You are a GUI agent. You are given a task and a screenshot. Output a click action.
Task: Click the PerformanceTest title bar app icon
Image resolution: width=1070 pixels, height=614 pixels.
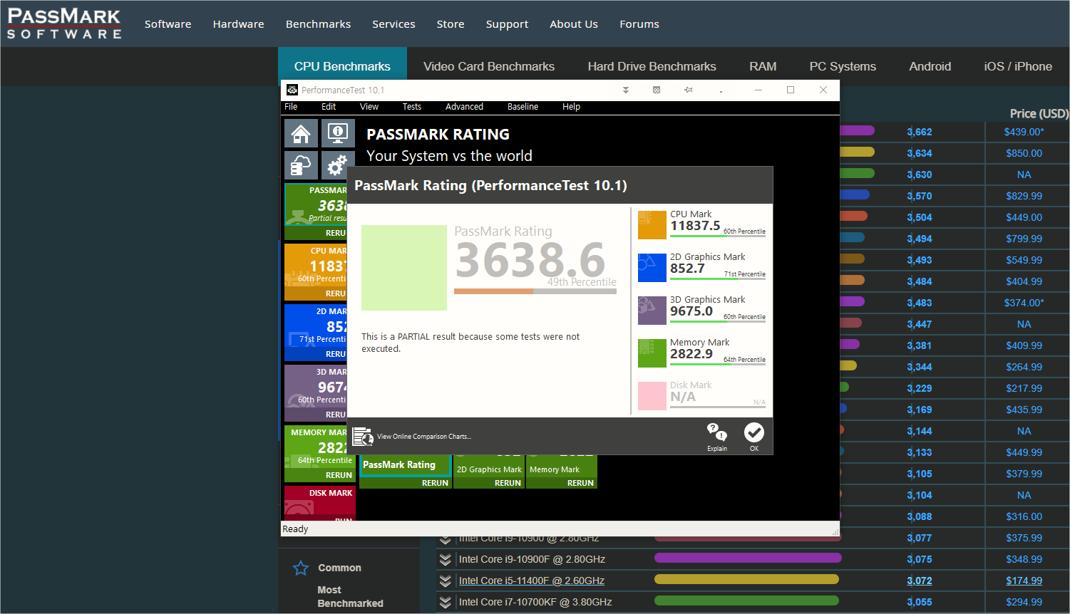(292, 90)
